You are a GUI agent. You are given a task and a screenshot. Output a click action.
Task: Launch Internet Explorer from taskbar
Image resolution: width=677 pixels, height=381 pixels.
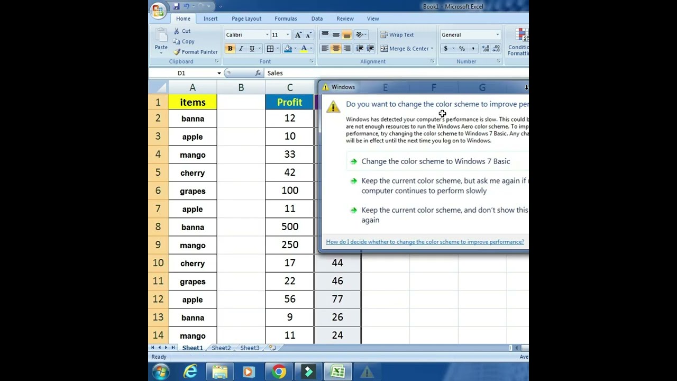(x=190, y=372)
